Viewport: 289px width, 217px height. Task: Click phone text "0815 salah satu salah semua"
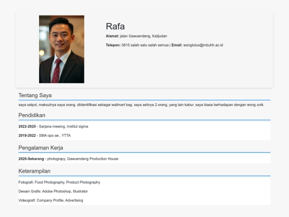coord(145,45)
